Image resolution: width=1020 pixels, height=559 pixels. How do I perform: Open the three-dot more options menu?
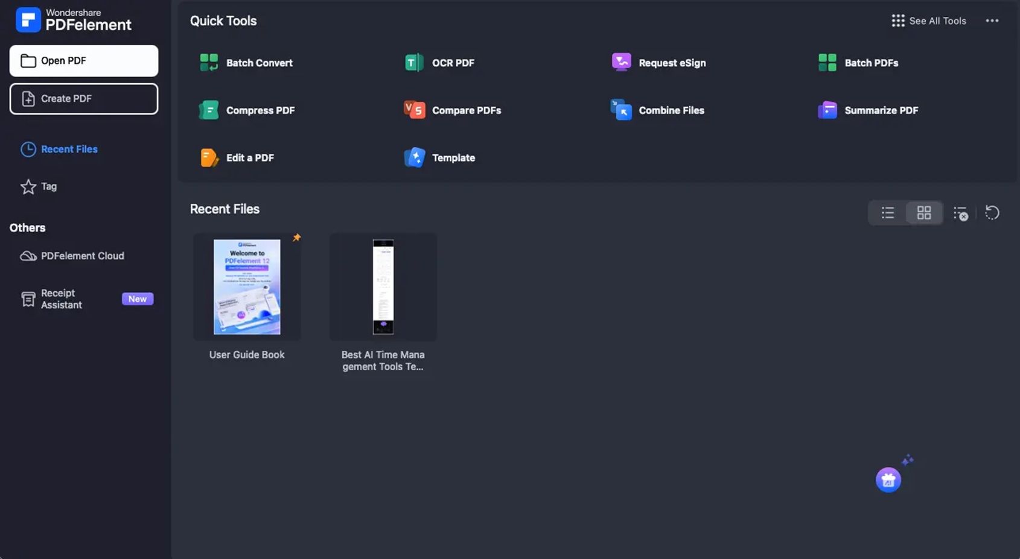point(992,21)
